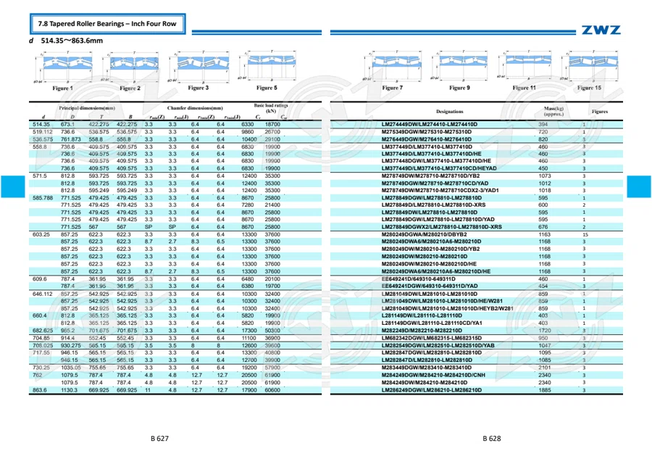652x462 pixels.
Task: Click designation 'M275349DGW/M275310-M275310D'
Action: click(x=427, y=132)
